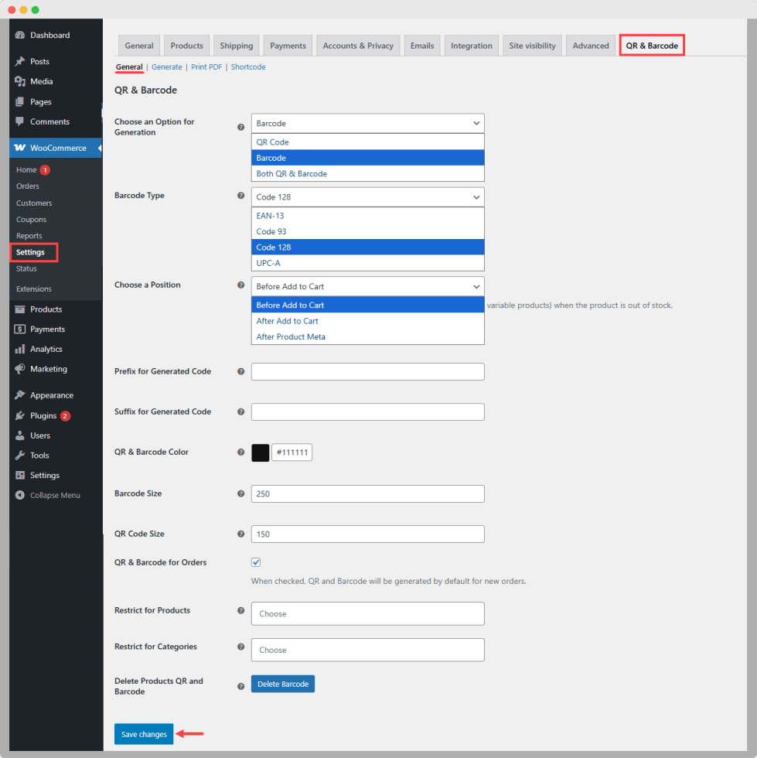
Task: Click help icon beside Choose a Position
Action: pos(240,285)
